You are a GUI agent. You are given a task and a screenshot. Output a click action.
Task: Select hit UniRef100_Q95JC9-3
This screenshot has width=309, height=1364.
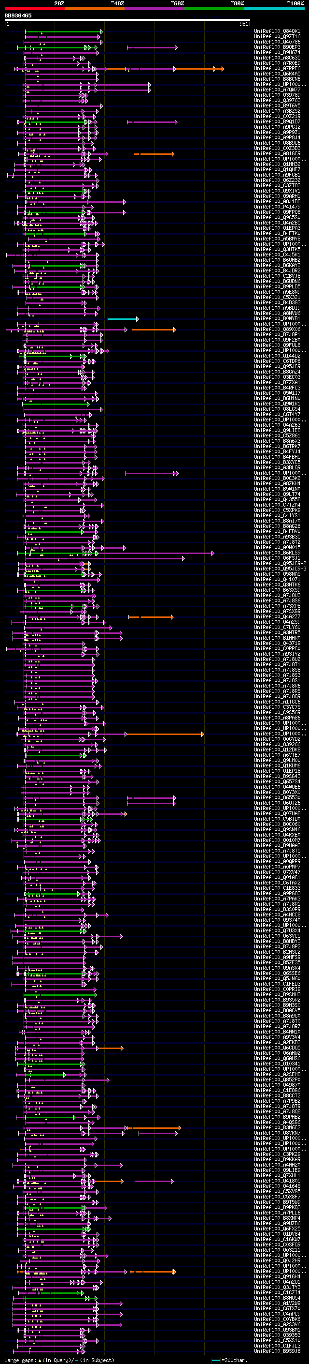coord(281,569)
